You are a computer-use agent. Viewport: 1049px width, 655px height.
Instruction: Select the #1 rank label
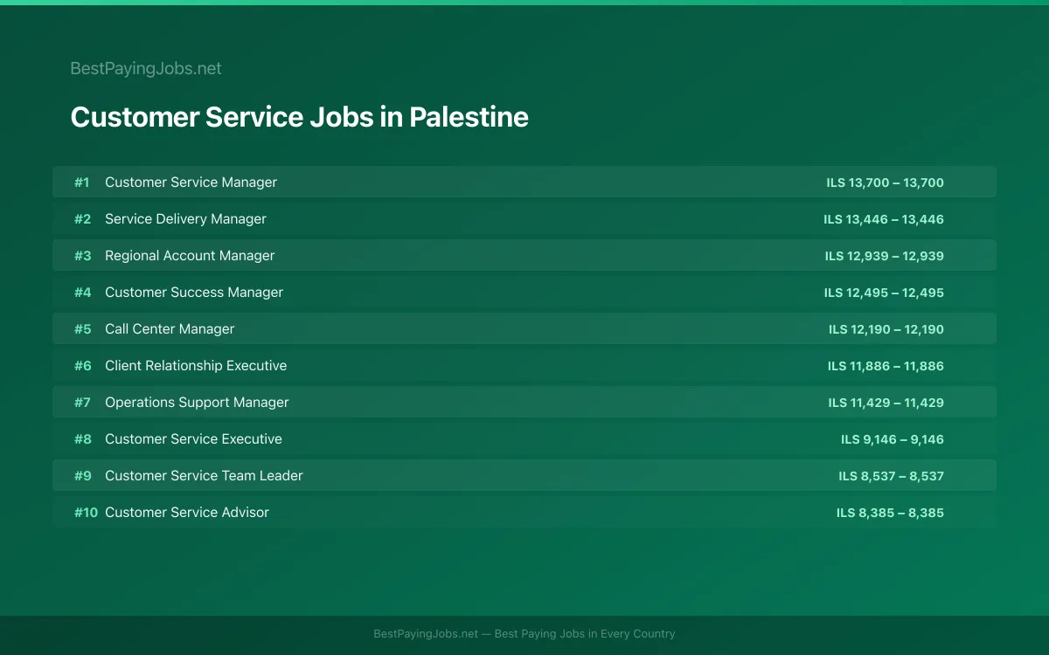82,183
